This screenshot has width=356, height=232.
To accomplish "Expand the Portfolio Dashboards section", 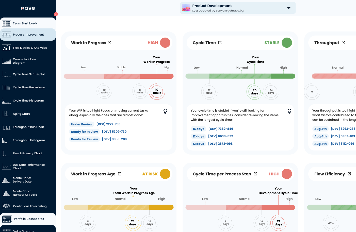I will pos(28,219).
